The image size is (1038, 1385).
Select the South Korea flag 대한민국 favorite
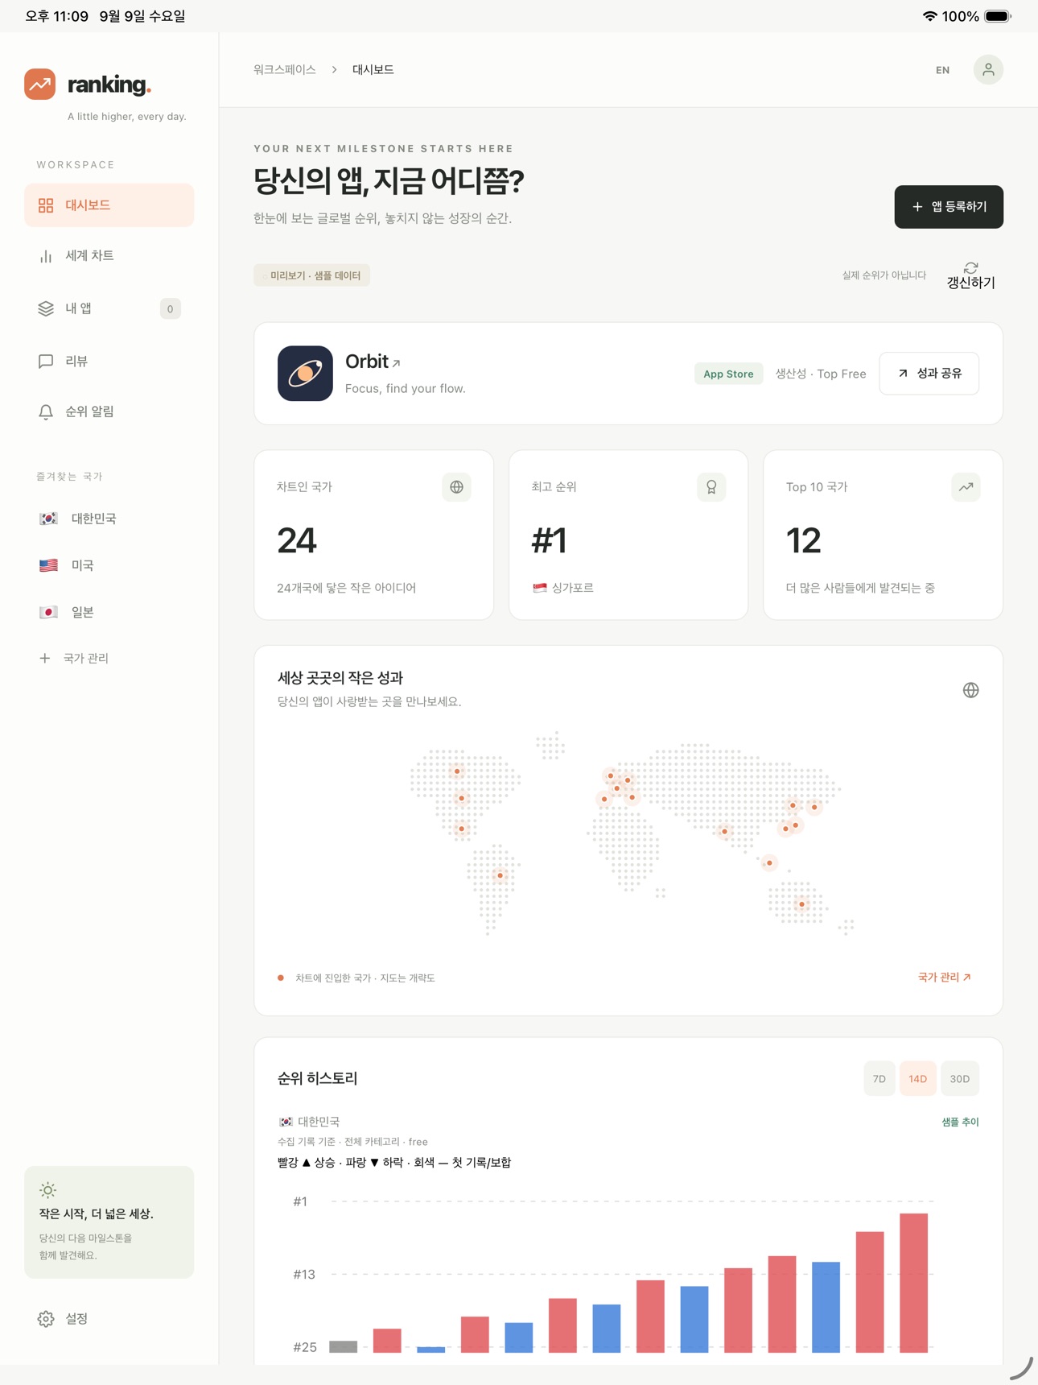[48, 519]
